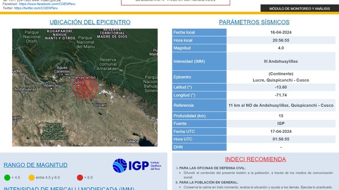The height and width of the screenshot is (190, 339).
Task: Click the Ubicación del Epicentro heading
Action: click(x=90, y=22)
